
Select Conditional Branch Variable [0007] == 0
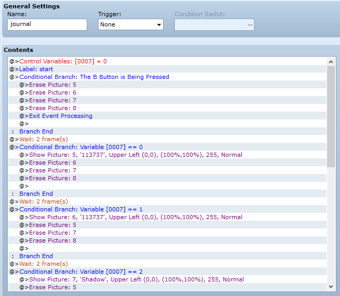(167, 147)
